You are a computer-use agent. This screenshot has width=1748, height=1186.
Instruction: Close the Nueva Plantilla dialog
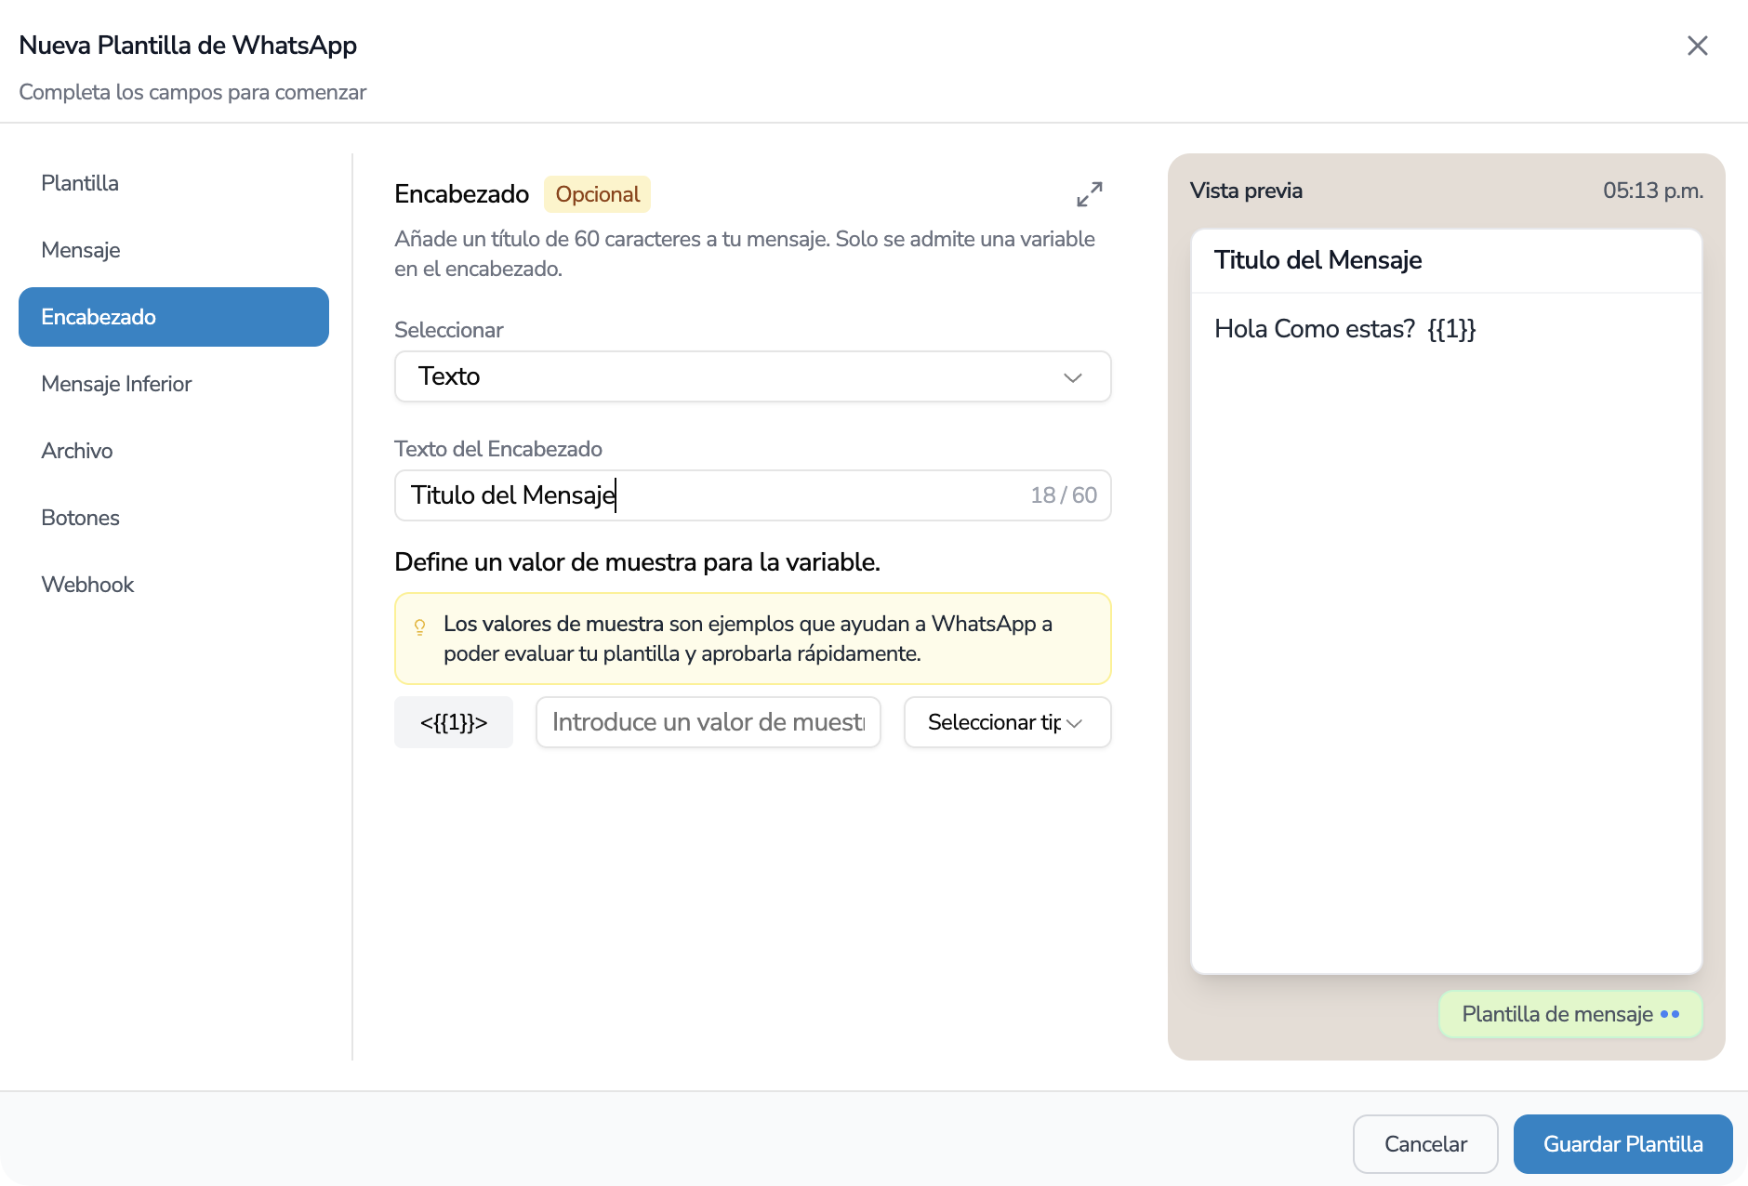[1697, 46]
